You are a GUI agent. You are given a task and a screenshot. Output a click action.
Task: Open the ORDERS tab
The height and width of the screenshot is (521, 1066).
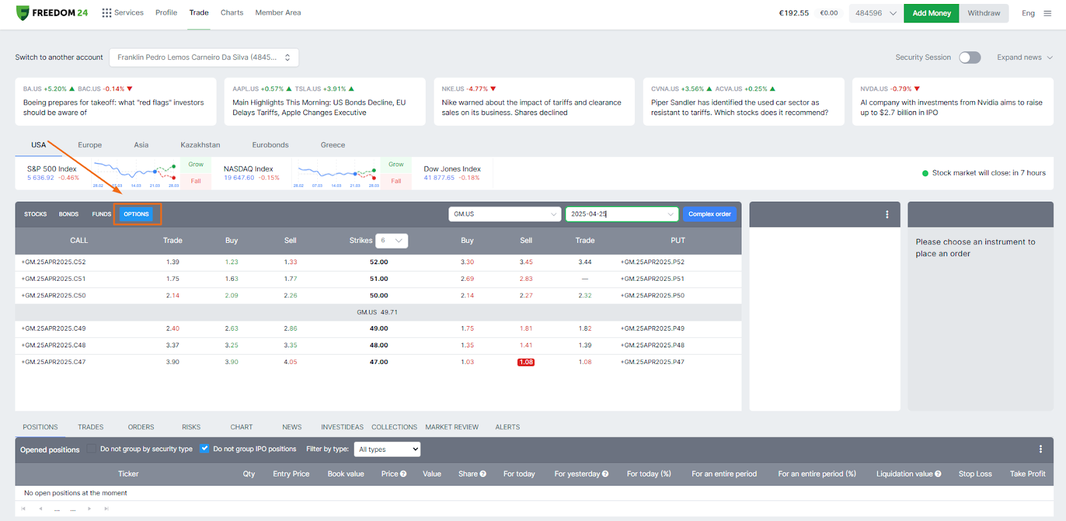(x=141, y=427)
